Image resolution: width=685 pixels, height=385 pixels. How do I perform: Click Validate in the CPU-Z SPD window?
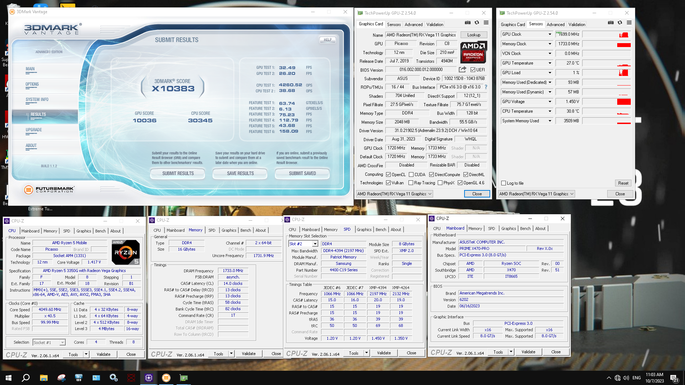click(384, 353)
